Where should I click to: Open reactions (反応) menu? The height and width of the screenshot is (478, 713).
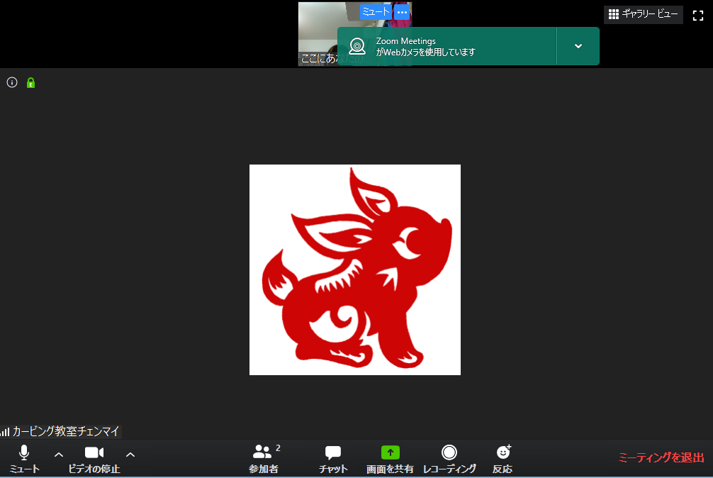click(x=503, y=458)
